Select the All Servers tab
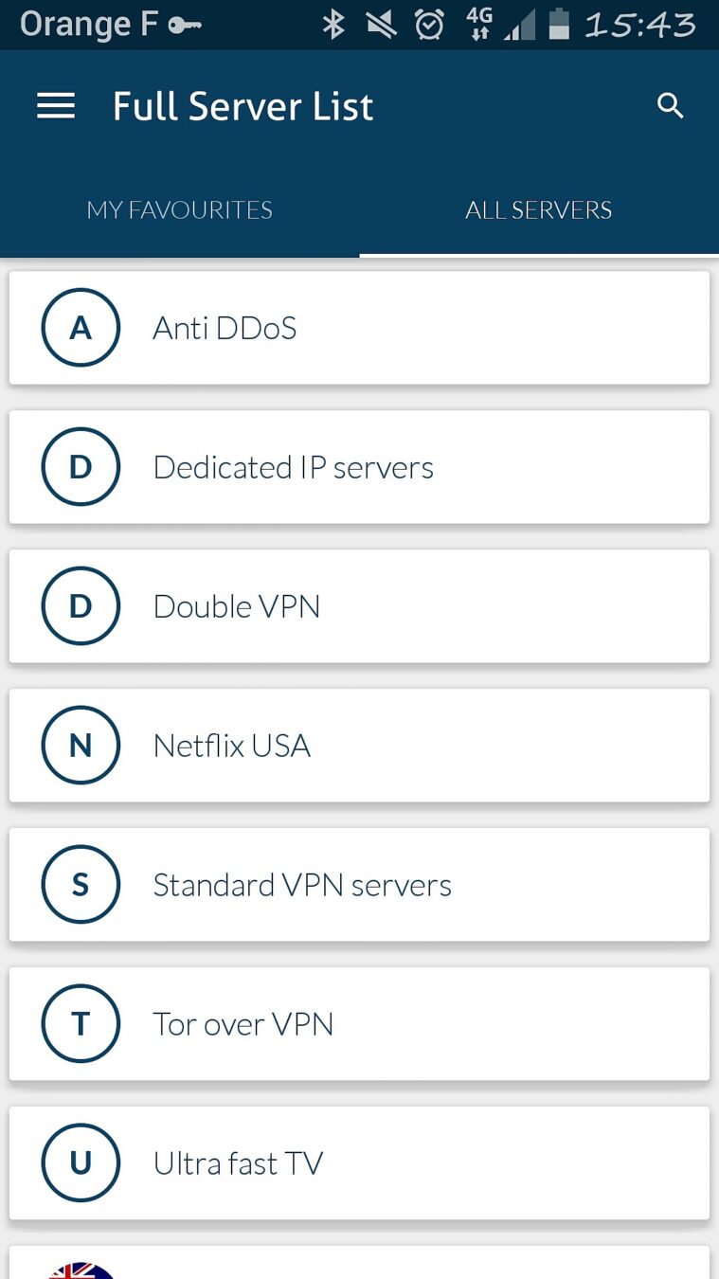Image resolution: width=719 pixels, height=1279 pixels. pos(538,210)
